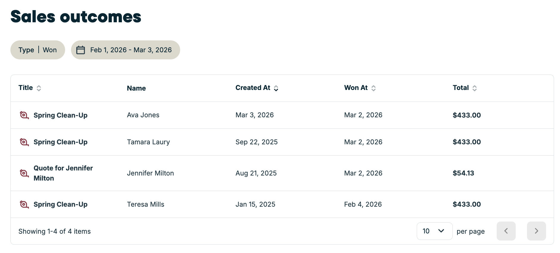Sort by Total using the sort arrows
The height and width of the screenshot is (253, 560).
tap(475, 88)
